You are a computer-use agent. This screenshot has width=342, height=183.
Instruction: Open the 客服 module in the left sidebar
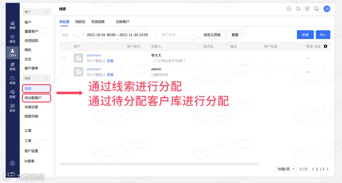[x=12, y=93]
